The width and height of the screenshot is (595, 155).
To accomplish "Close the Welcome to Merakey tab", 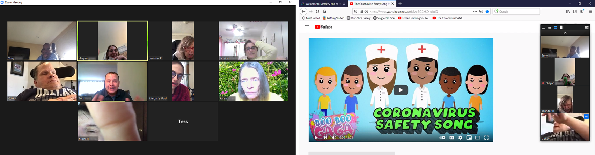I will [344, 3].
